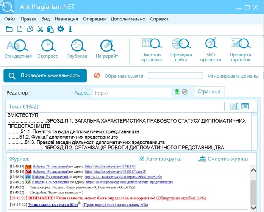Open the Навигация menu

(67, 19)
